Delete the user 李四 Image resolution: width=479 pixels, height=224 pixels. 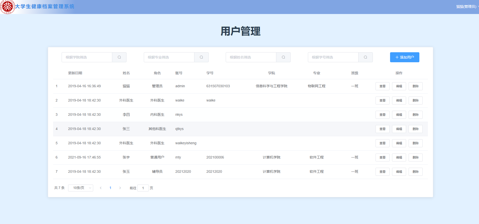[x=415, y=115]
